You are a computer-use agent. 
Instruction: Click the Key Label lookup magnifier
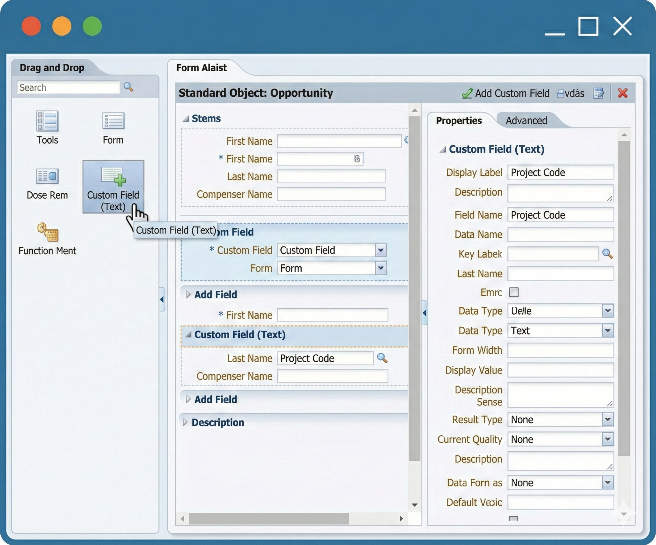point(607,254)
